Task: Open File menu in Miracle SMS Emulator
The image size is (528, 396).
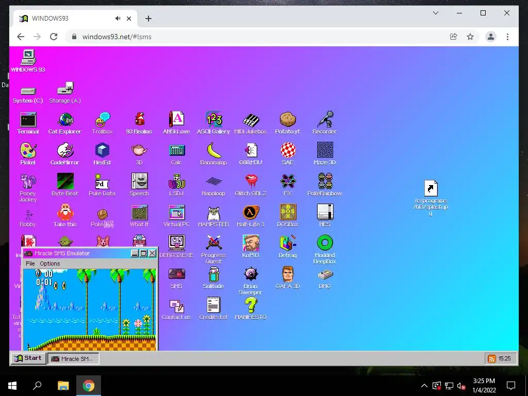Action: click(x=30, y=263)
